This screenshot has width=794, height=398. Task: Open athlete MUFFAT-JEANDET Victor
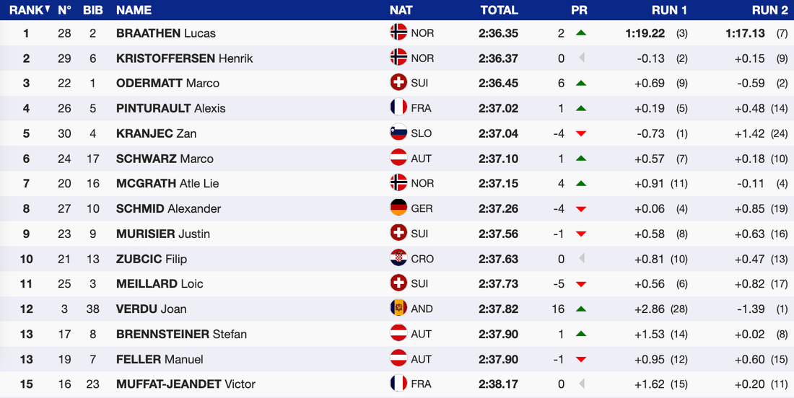(x=186, y=384)
